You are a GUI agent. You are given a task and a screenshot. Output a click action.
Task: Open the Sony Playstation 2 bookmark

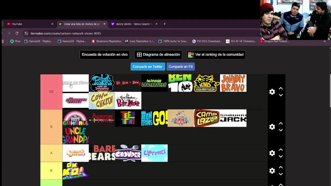(x=140, y=41)
